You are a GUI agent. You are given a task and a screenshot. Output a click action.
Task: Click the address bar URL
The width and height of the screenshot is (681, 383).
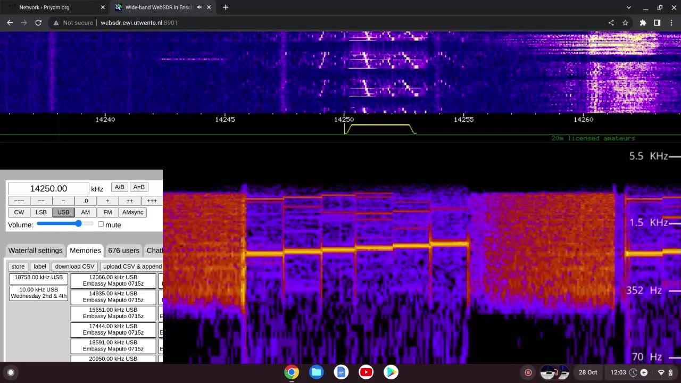139,23
